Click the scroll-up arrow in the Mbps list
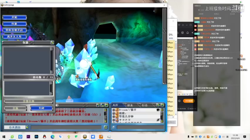 (x=176, y=42)
